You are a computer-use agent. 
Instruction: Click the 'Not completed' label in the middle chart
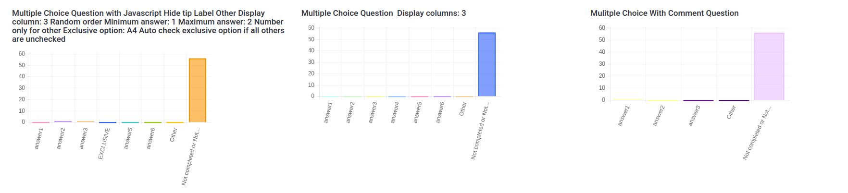480,131
